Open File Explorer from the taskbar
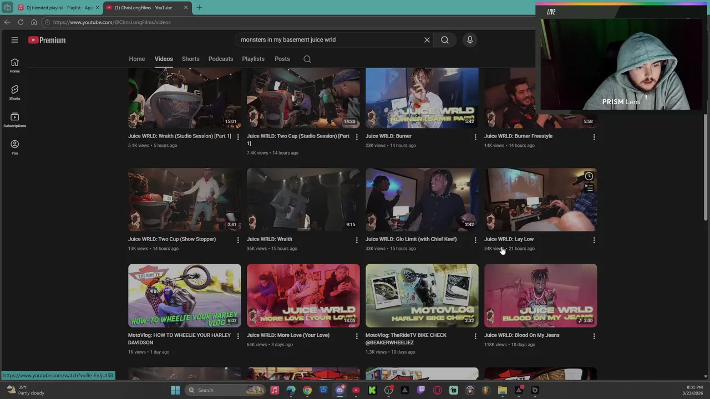Image resolution: width=710 pixels, height=399 pixels. click(x=502, y=390)
